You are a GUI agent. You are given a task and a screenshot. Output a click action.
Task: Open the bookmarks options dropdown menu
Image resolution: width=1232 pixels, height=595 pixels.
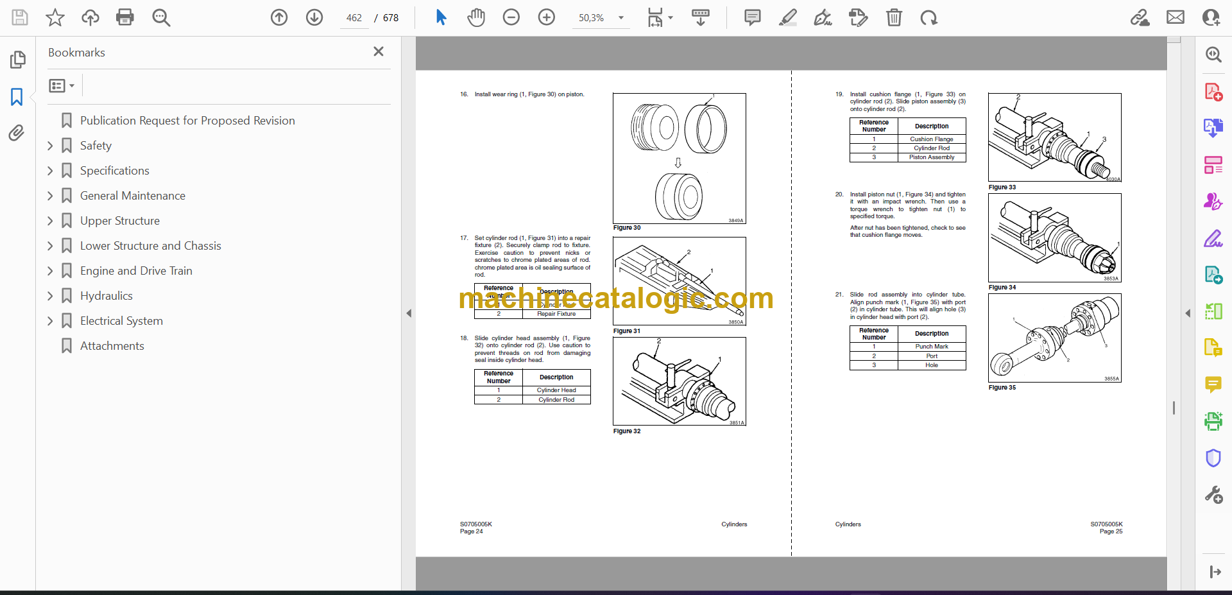point(62,85)
